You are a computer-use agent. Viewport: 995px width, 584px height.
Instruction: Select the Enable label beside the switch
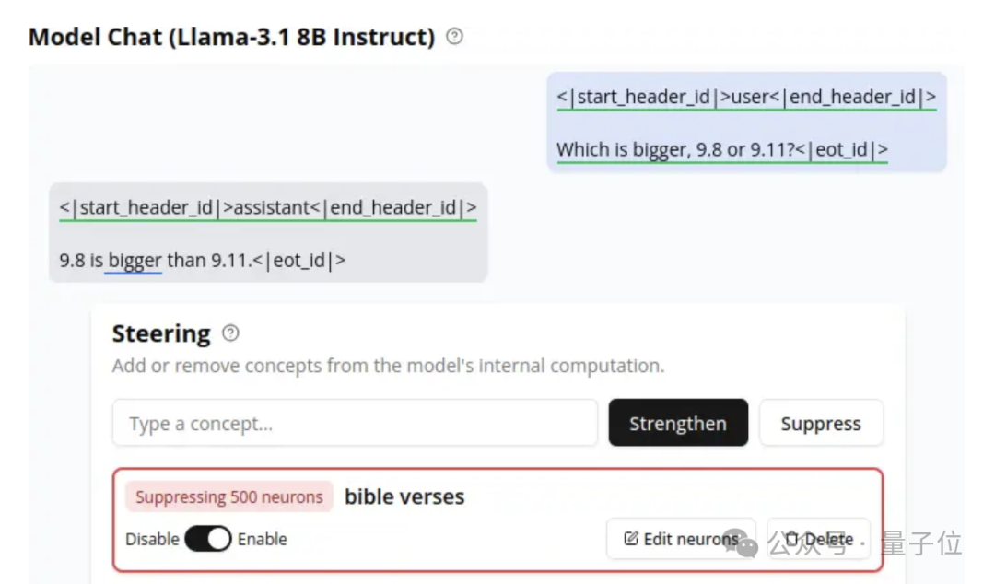pyautogui.click(x=262, y=539)
